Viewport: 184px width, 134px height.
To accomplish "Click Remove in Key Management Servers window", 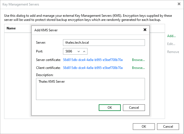I will click(173, 52).
